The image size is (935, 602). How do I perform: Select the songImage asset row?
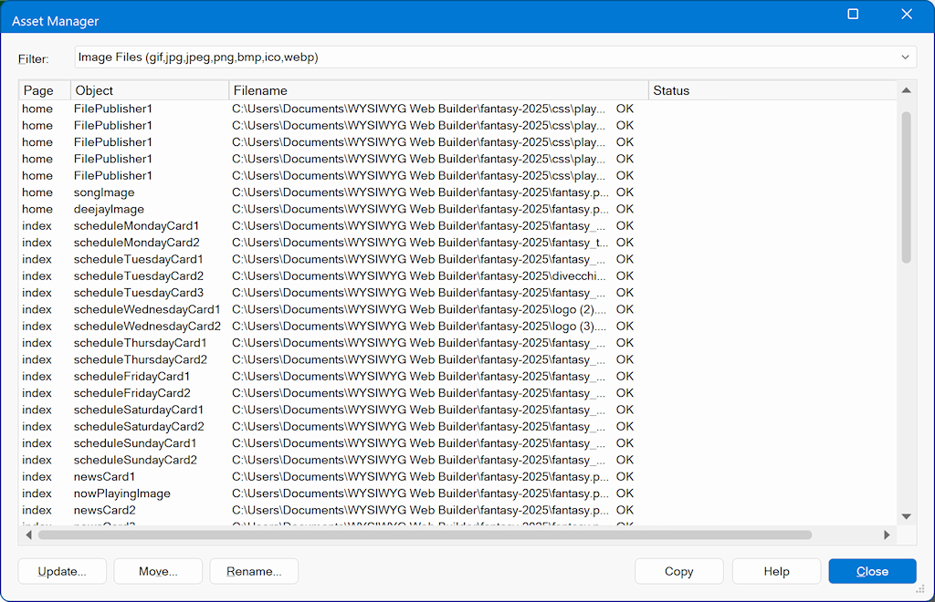click(104, 192)
